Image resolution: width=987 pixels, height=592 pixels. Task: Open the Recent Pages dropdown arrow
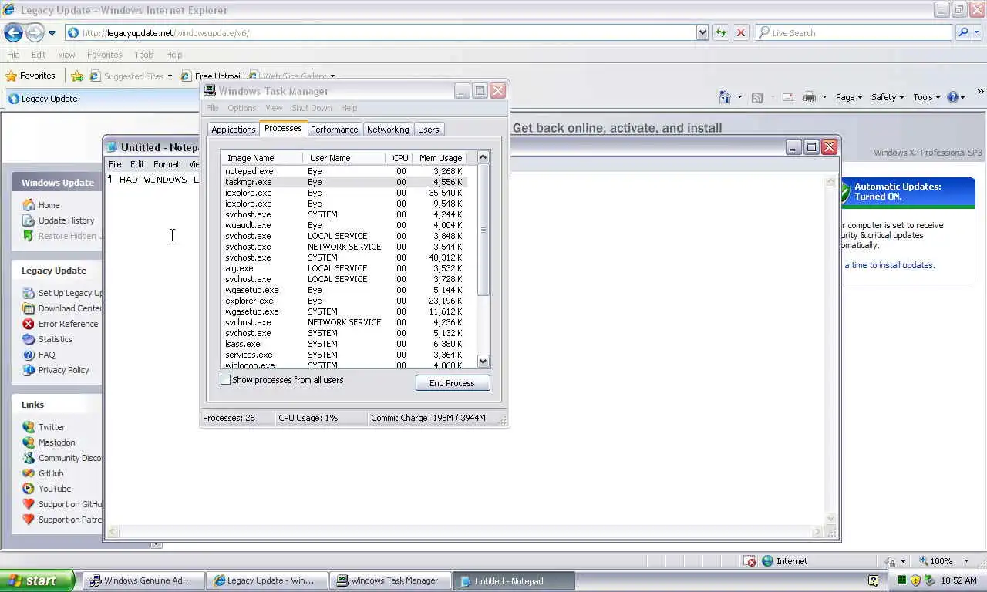[52, 33]
